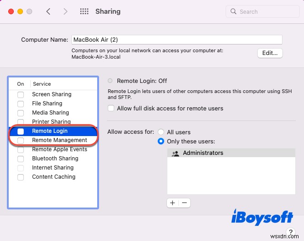
Task: Select Administrators in the users list
Action: (231, 153)
